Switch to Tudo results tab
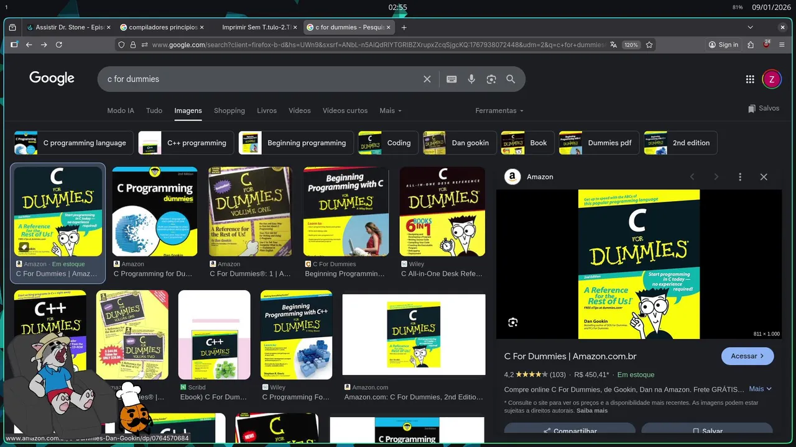The image size is (796, 447). click(154, 111)
